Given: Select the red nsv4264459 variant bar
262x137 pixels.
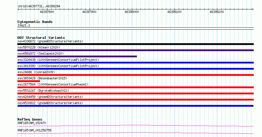Looking at the screenshot, I should 135,100.
